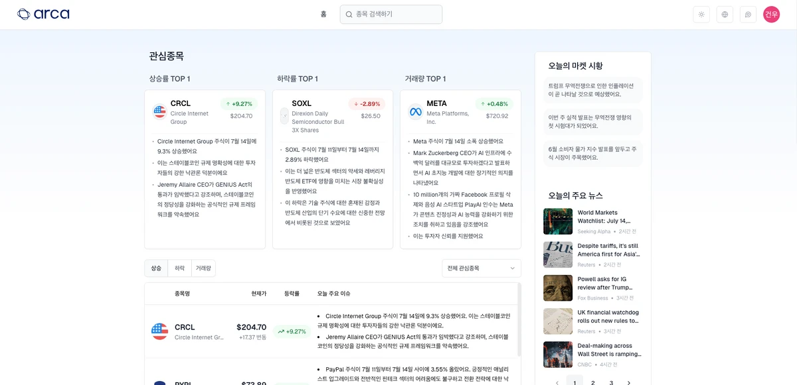Screen dimensions: 797x385
Task: Go to next news page arrow
Action: pos(629,382)
